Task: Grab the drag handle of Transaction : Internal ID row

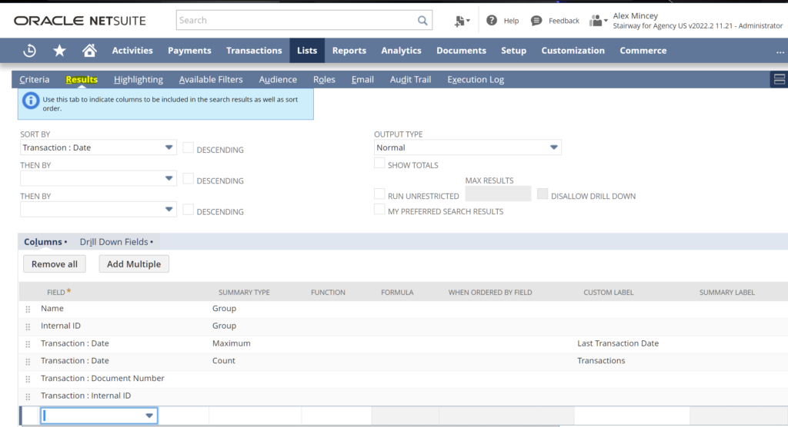Action: 28,396
